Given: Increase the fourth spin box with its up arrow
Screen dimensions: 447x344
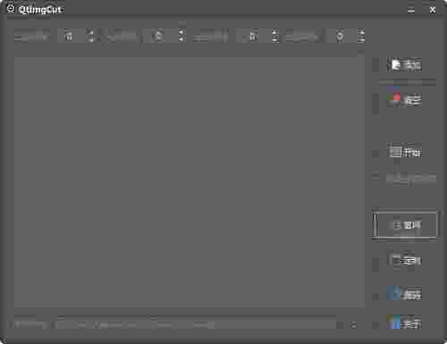Looking at the screenshot, I should pos(361,32).
